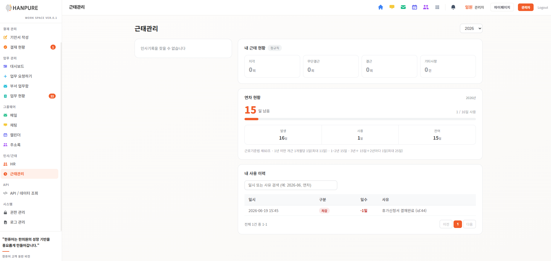Click the 2026-06-19 15:45 date cell
The width and height of the screenshot is (551, 261).
263,211
